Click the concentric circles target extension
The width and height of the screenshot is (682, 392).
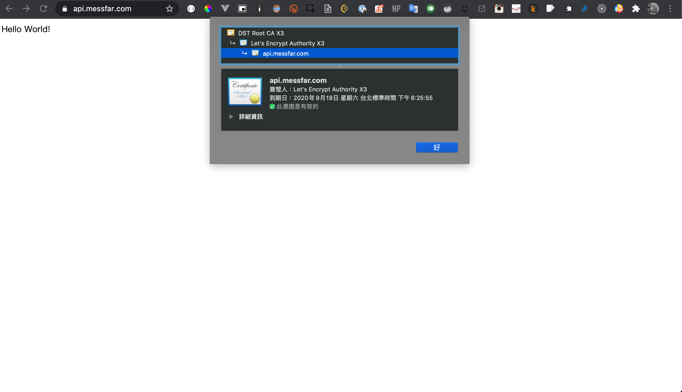coord(601,9)
